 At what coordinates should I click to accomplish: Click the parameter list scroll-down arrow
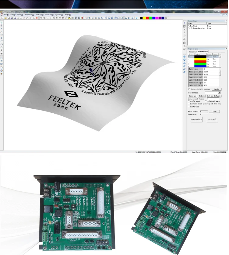coord(220,86)
